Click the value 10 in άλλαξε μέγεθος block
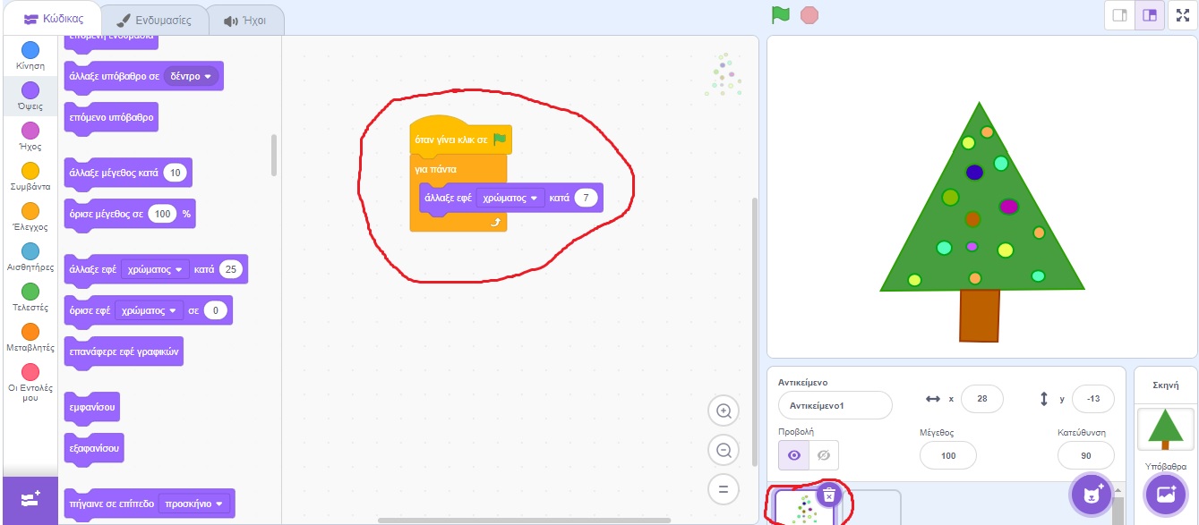 pos(176,173)
